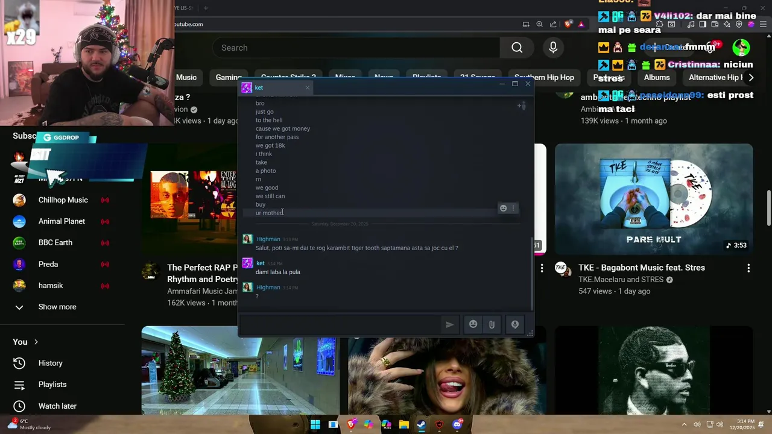The image size is (772, 434).
Task: Open File Explorer from taskbar
Action: tap(404, 424)
